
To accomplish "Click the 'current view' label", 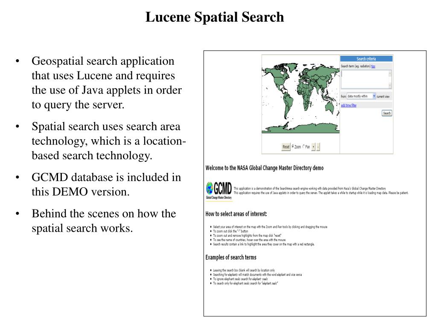I will pos(383,97).
